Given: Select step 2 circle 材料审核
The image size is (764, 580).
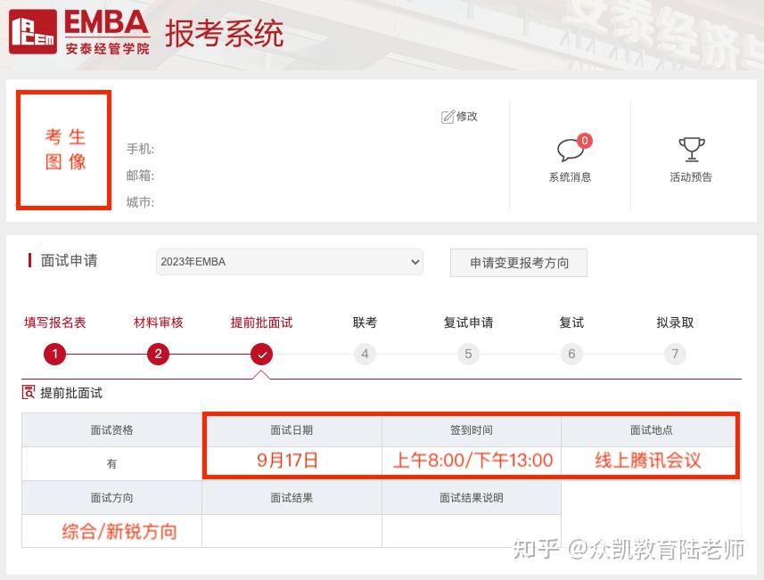Looking at the screenshot, I should (x=158, y=354).
